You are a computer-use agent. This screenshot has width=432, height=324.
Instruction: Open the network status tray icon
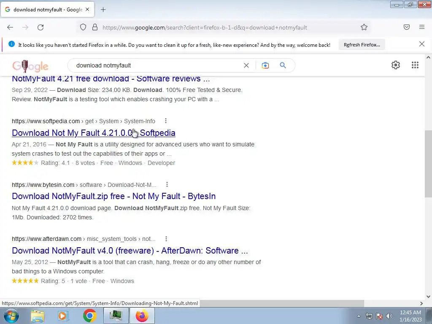pos(369,316)
